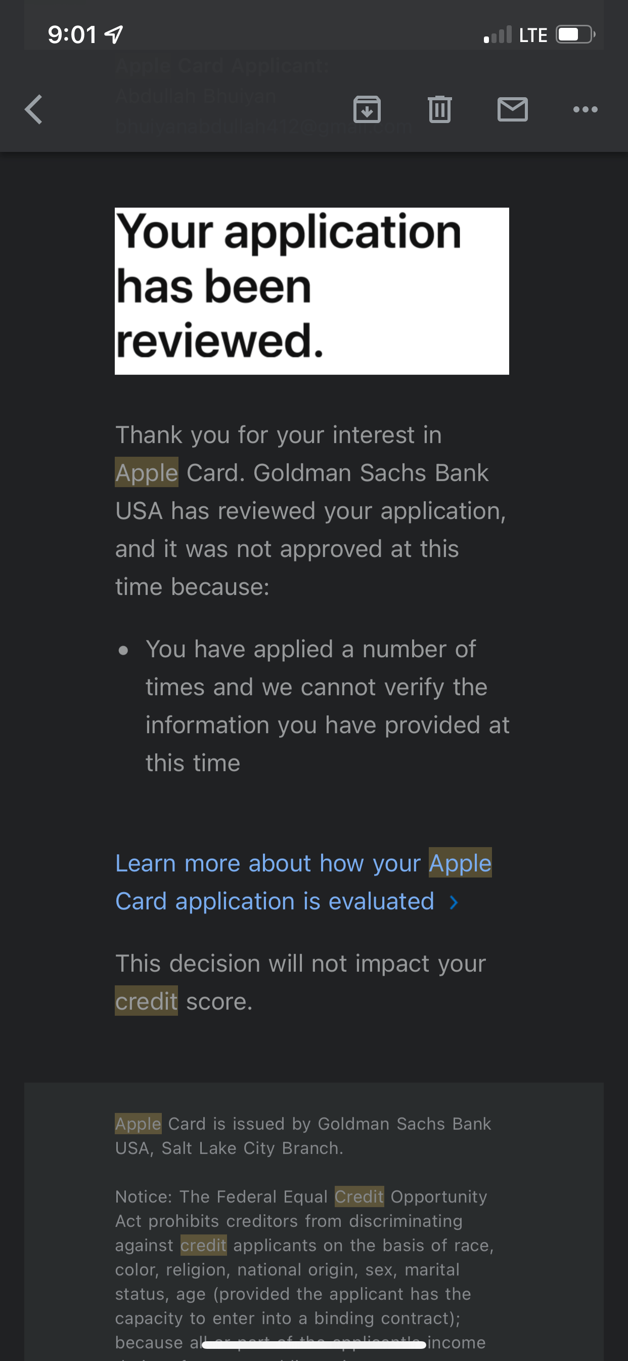The height and width of the screenshot is (1361, 628).
Task: Tap 'Card application is evaluated' link text
Action: click(275, 901)
